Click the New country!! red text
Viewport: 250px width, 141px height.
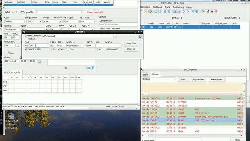coord(95,12)
